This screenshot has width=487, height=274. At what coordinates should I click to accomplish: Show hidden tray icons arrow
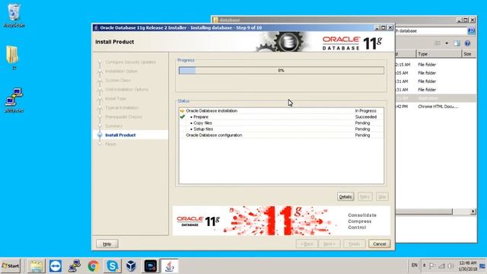425,266
